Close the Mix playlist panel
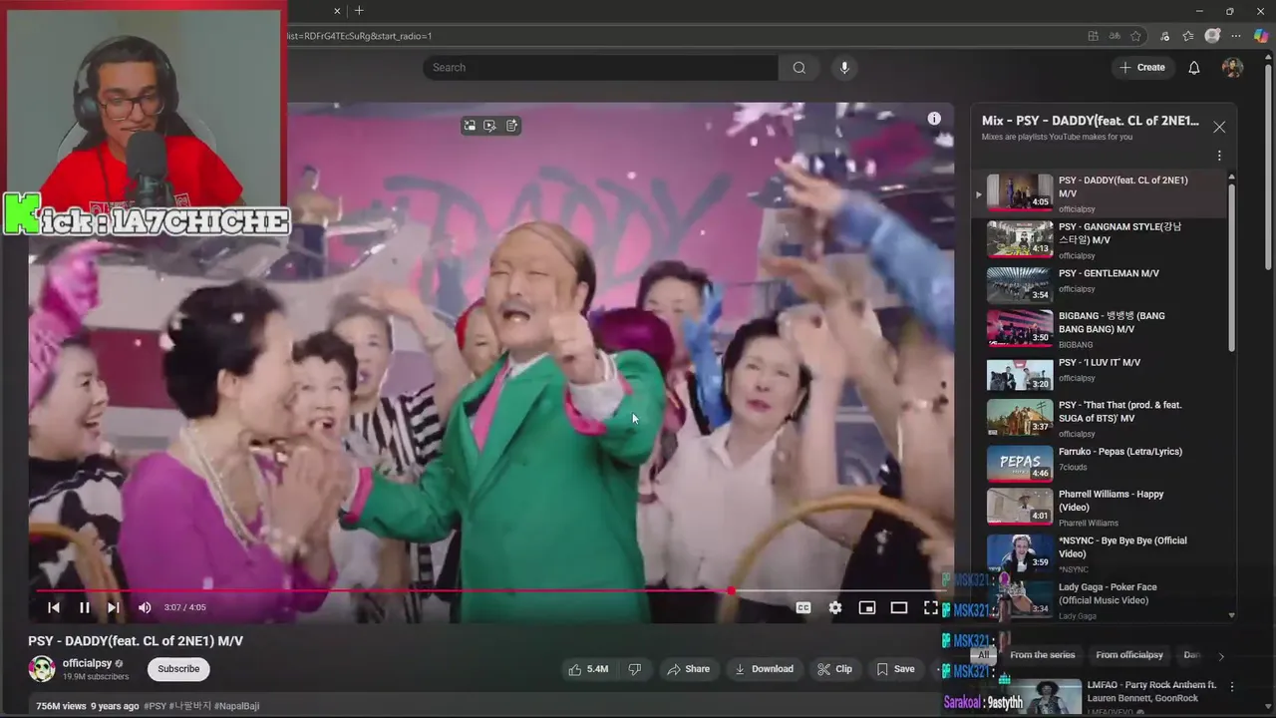This screenshot has width=1276, height=718. point(1219,127)
